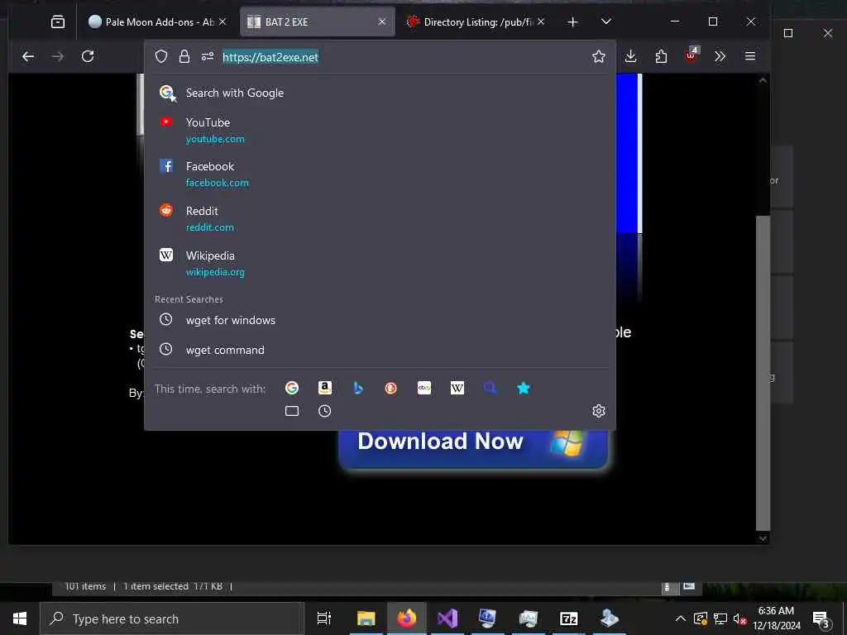Select Wikipedia suggestion
This screenshot has height=635, width=847.
tap(380, 264)
